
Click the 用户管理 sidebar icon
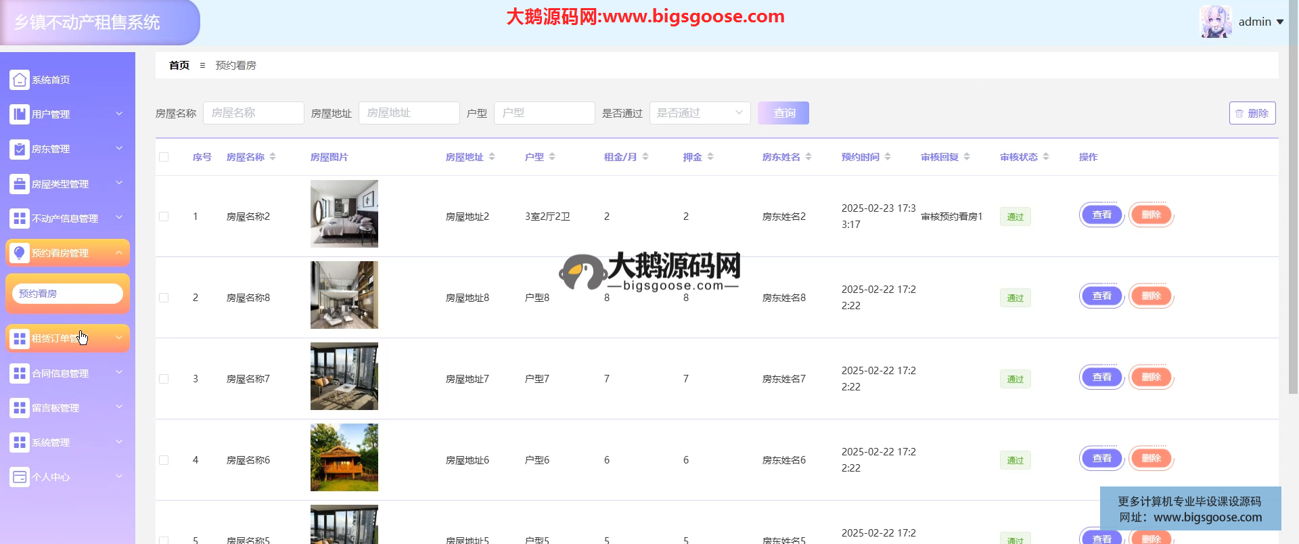pyautogui.click(x=20, y=114)
